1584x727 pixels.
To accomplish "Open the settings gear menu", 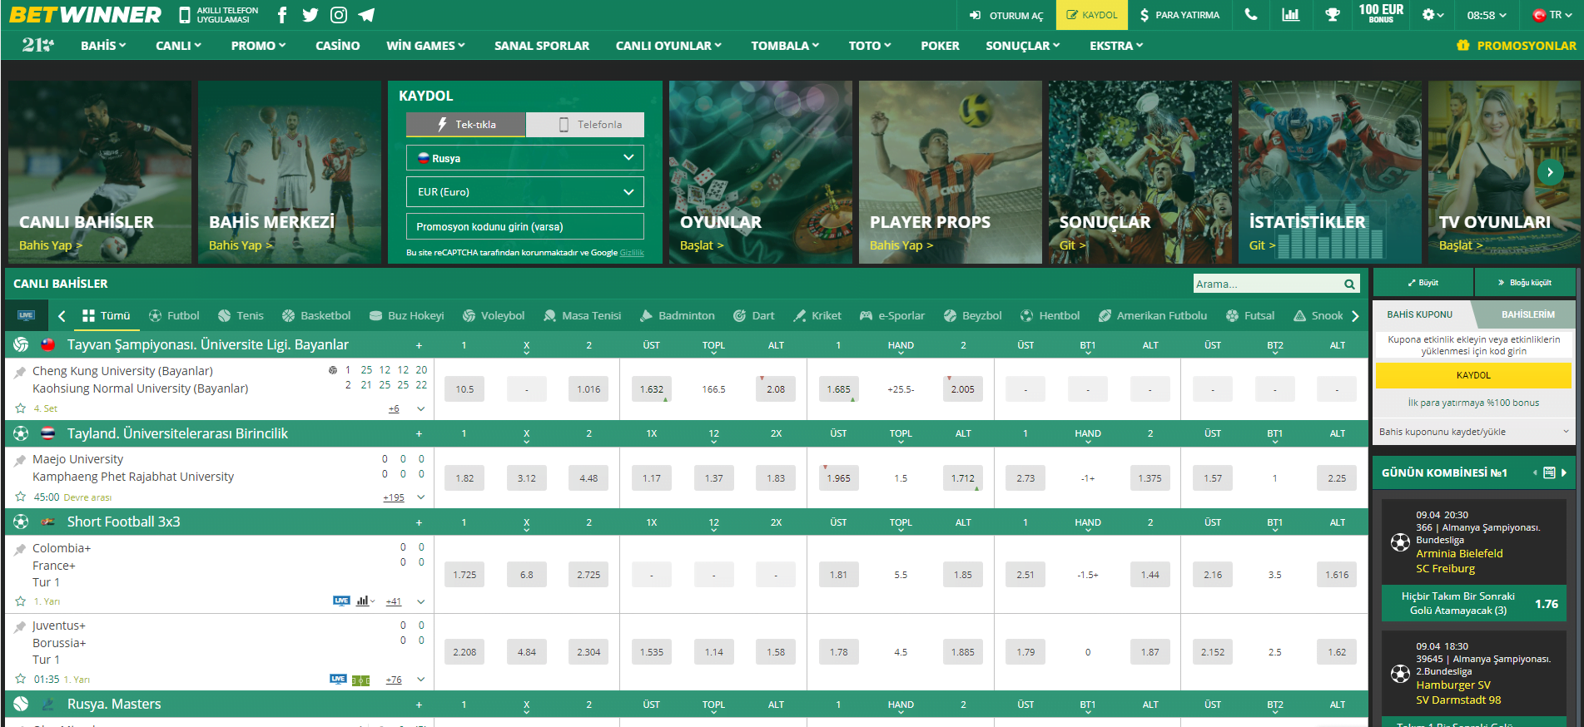I will click(1432, 15).
